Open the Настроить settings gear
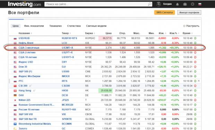215x130 pixels. coord(184,26)
